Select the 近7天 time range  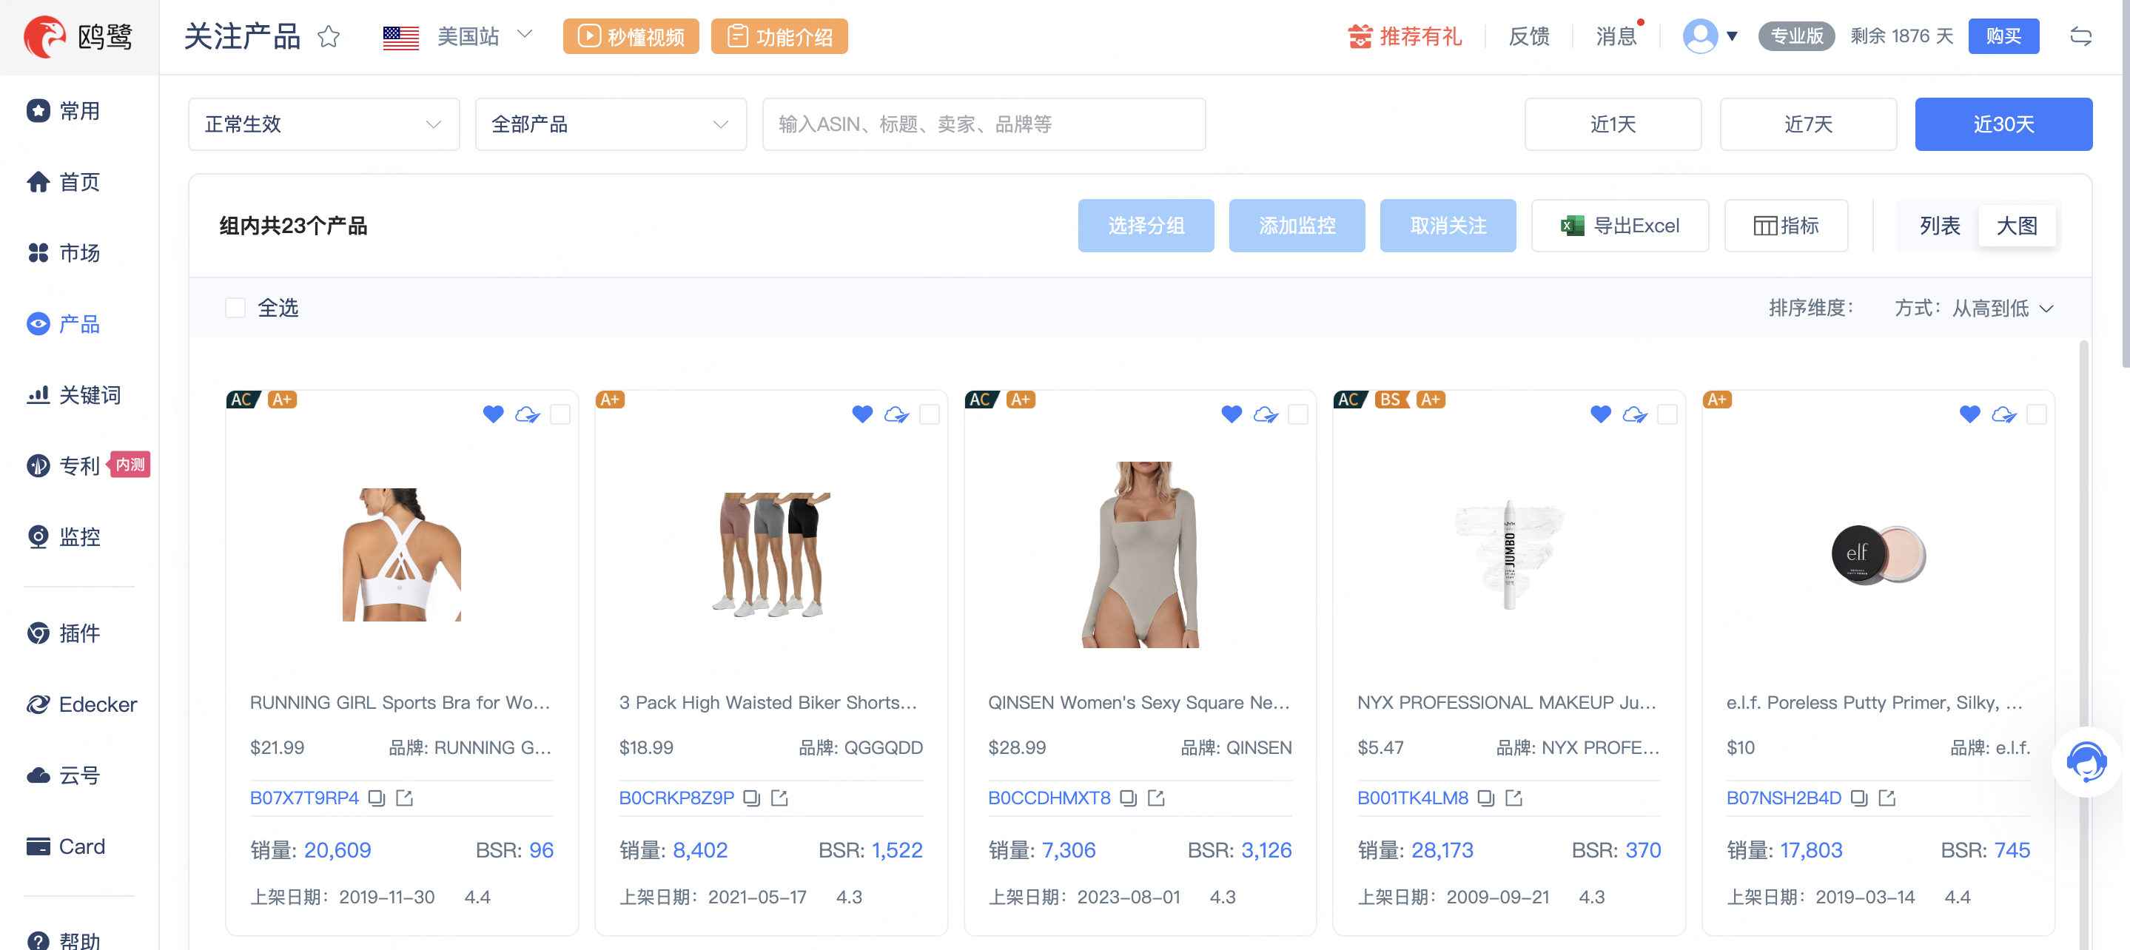pyautogui.click(x=1807, y=124)
